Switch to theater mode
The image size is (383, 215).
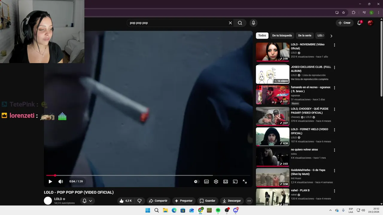tap(226, 182)
